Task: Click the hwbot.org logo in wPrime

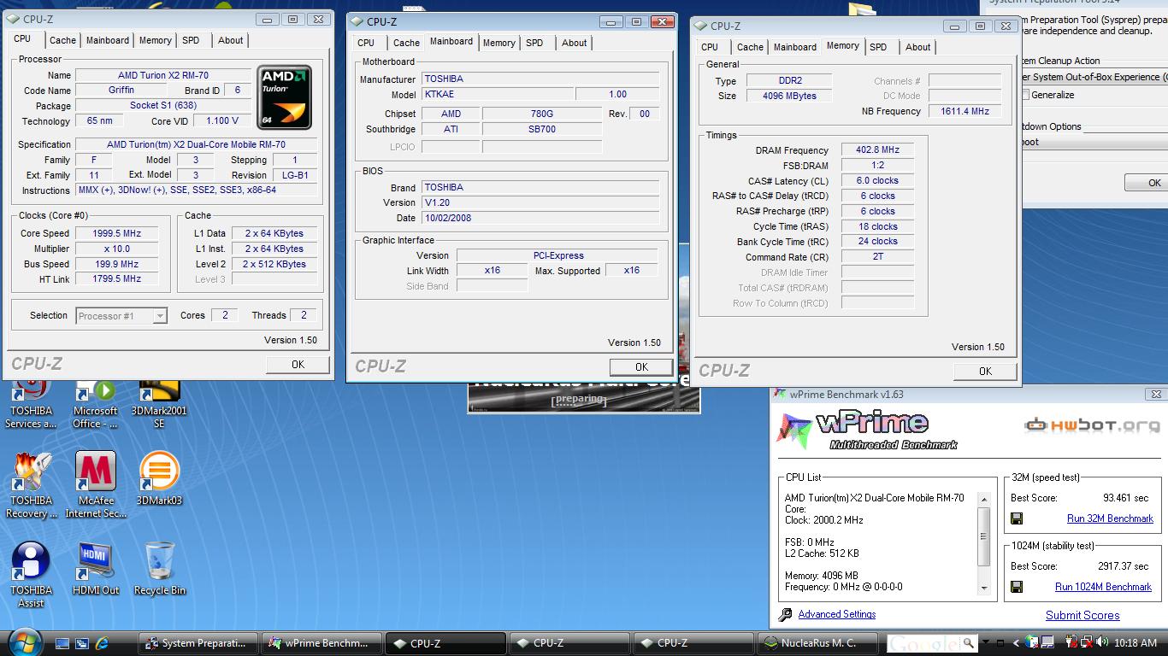Action: [1092, 425]
